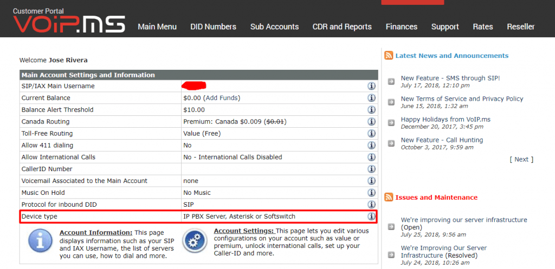Click the July 17, 2018, 12:10 pm date
The width and height of the screenshot is (555, 269).
click(435, 86)
